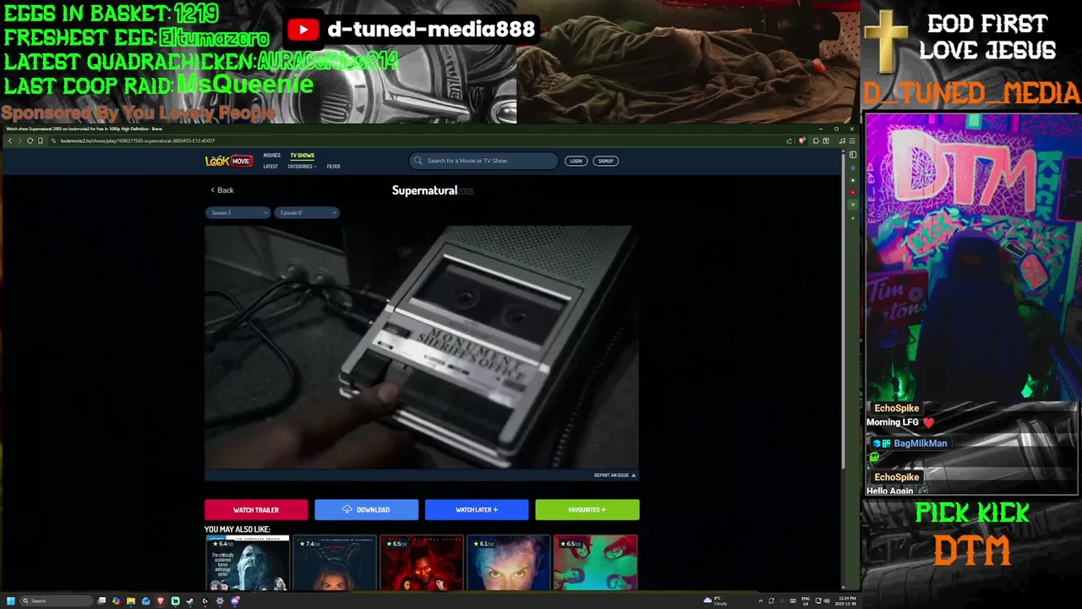Screen dimensions: 1082x609
Task: Click the Watch Later + button
Action: [x=477, y=510]
